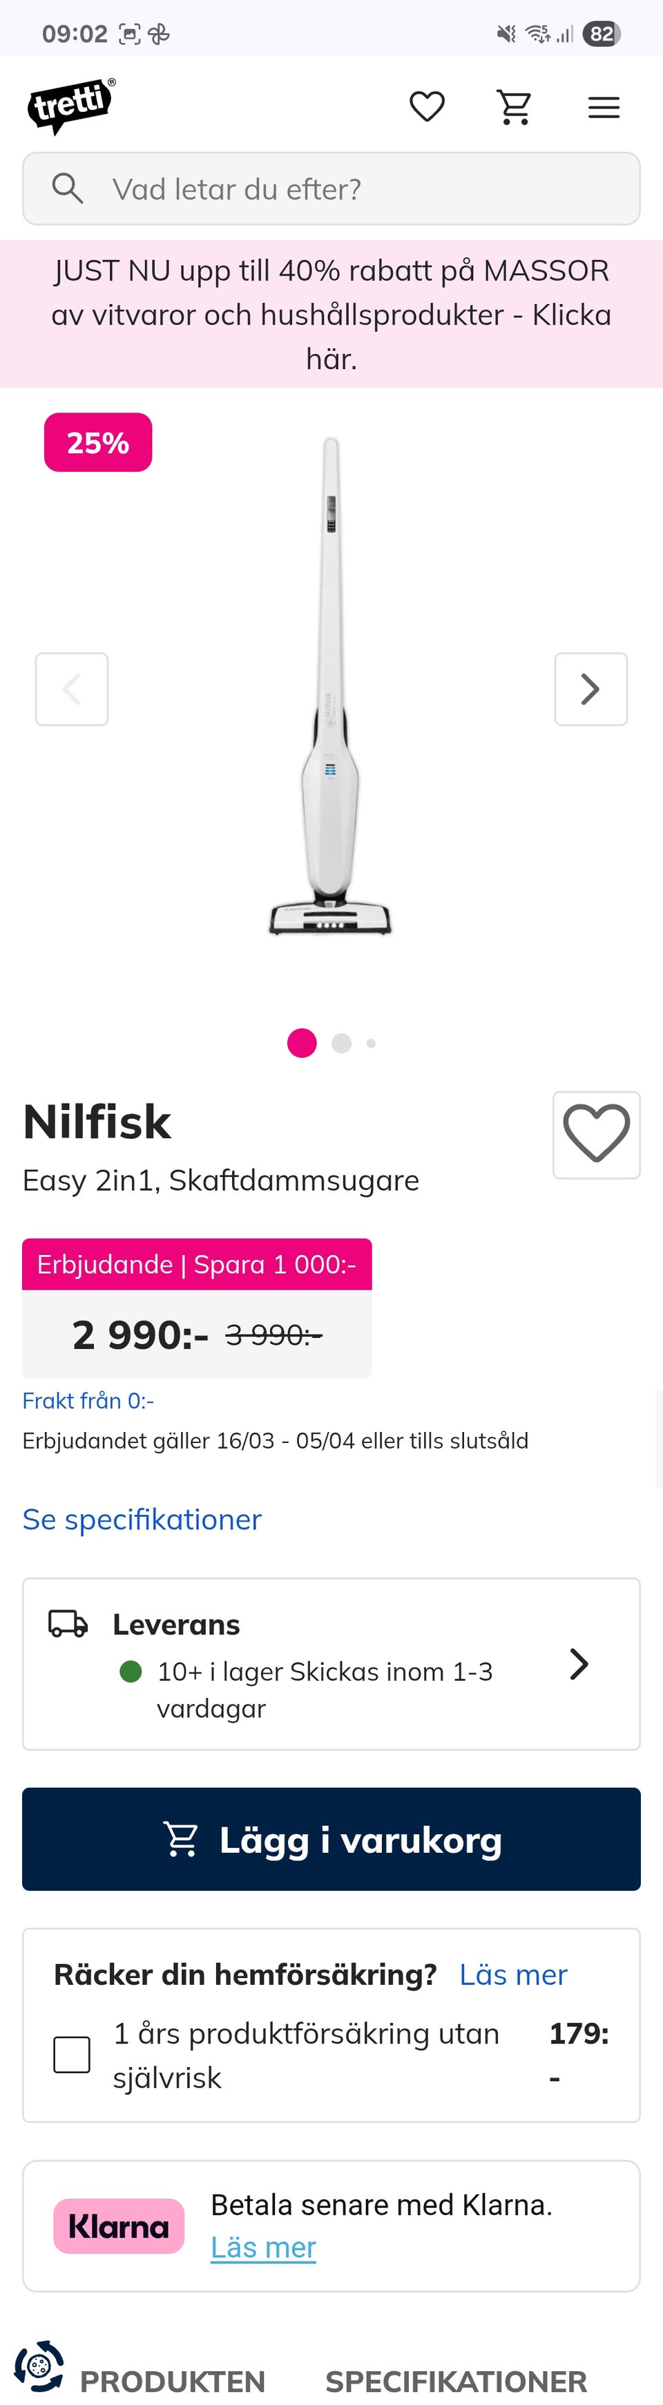Viewport: 663px width, 2405px height.
Task: Open the wishlist heart in header
Action: click(x=427, y=106)
